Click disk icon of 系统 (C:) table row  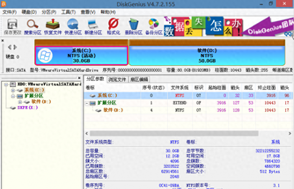coord(92,96)
